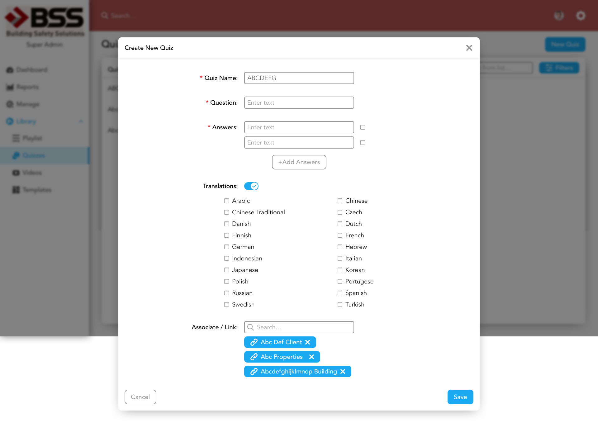Close the Create New Quiz dialog
The image size is (598, 423).
(x=469, y=48)
